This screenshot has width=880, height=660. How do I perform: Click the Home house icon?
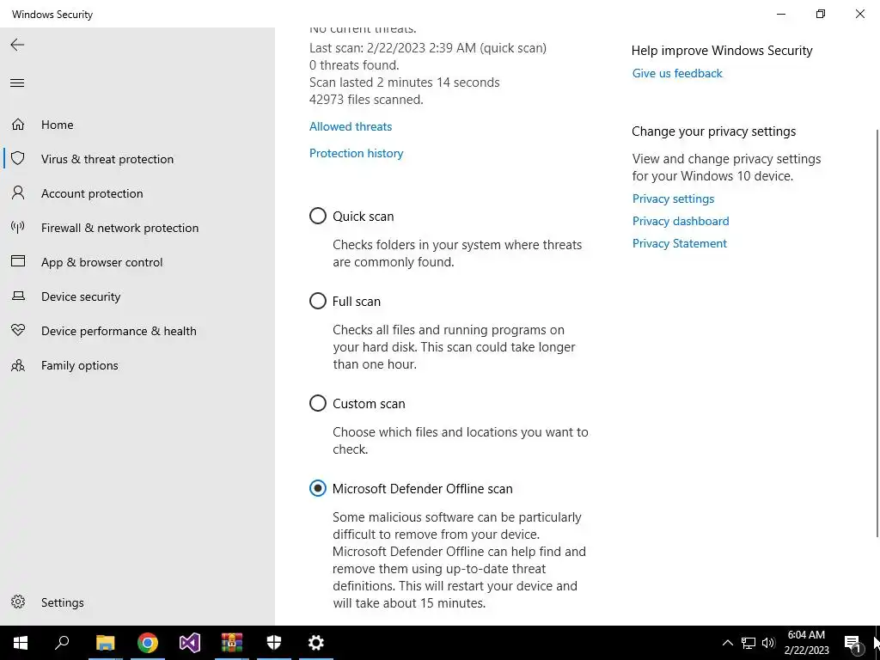click(18, 124)
